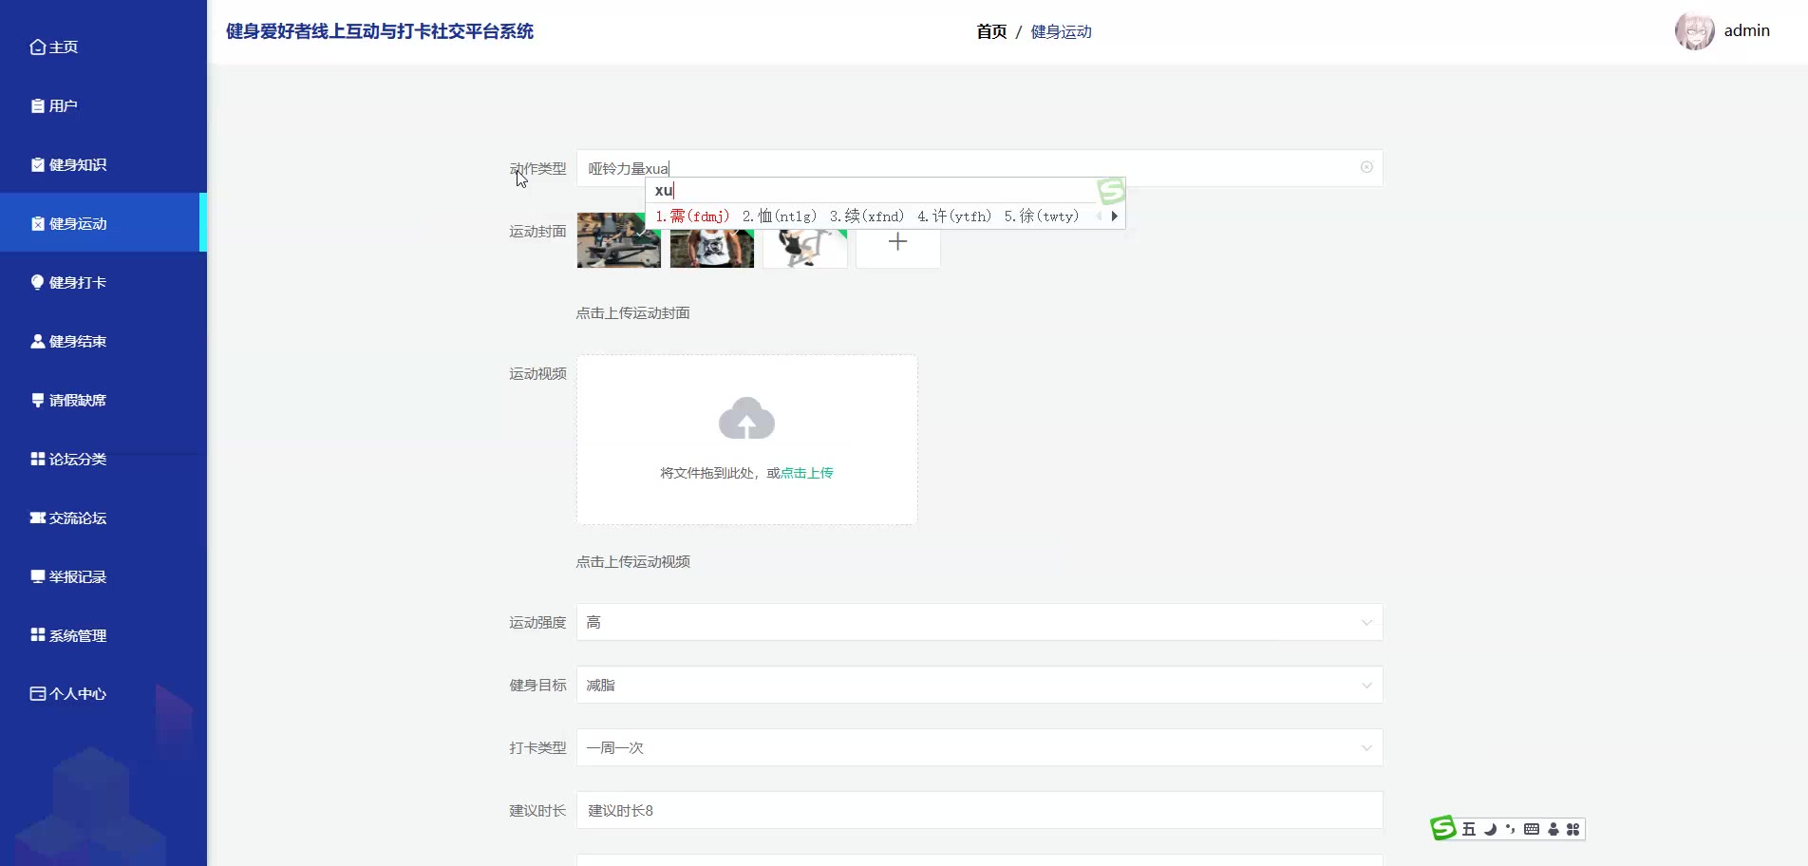Click the 论坛分类 grid icon in sidebar
The height and width of the screenshot is (866, 1808).
coord(38,459)
